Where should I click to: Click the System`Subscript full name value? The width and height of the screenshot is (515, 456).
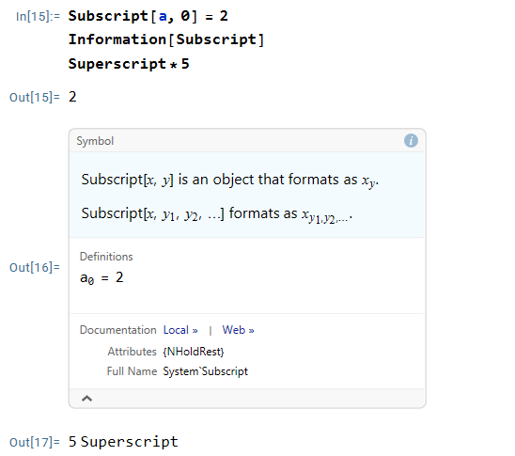click(x=205, y=371)
